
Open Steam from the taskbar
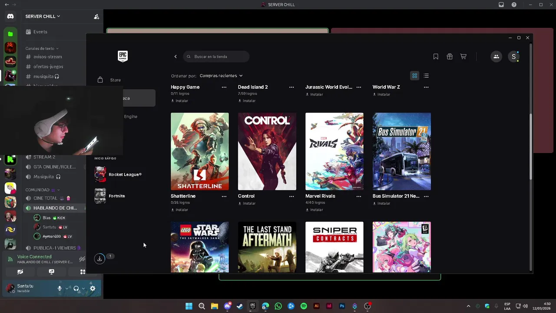tap(240, 306)
